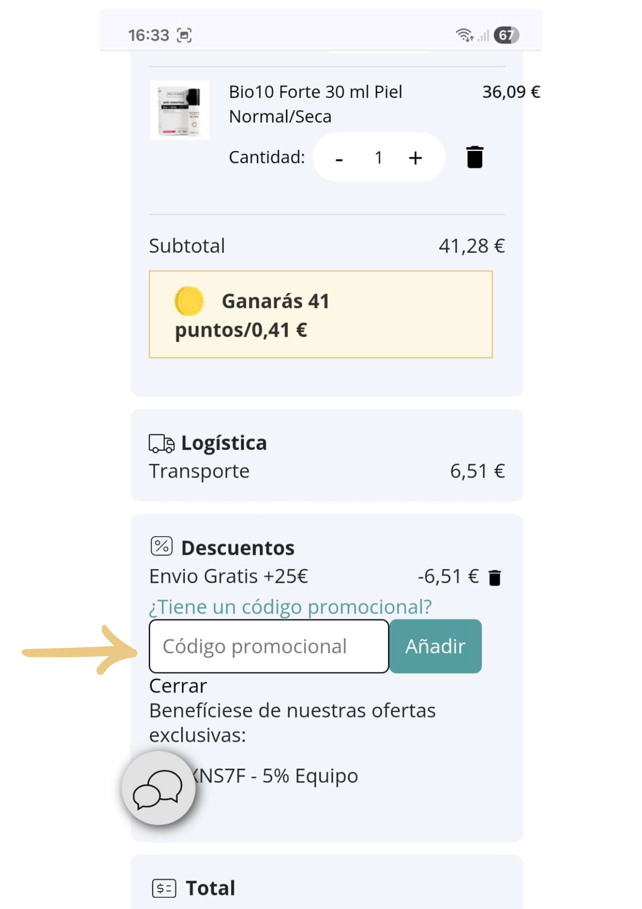Tap the WiFi status icon

(464, 35)
